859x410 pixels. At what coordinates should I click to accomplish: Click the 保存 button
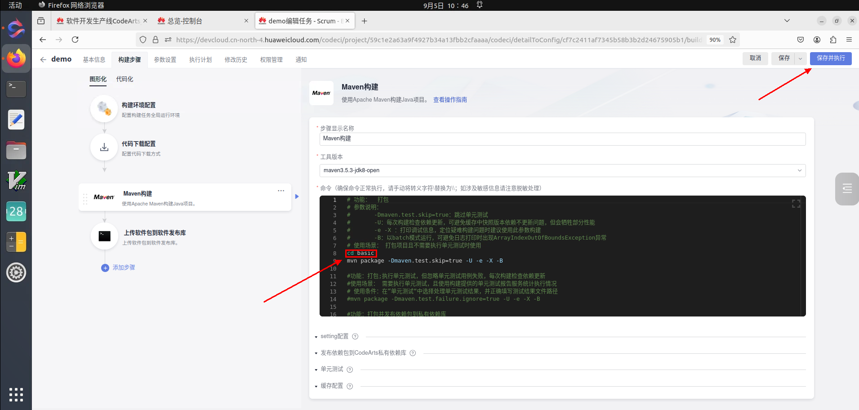click(x=784, y=58)
